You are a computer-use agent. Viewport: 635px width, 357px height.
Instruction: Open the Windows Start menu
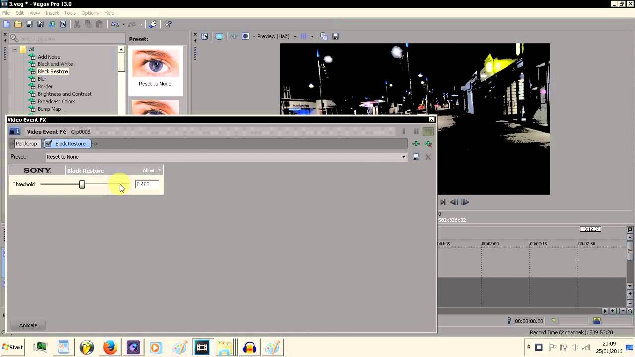tap(12, 347)
